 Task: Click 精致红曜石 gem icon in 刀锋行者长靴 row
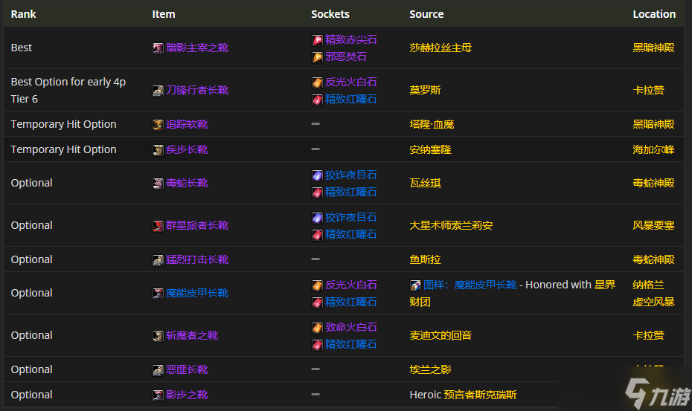[x=317, y=100]
